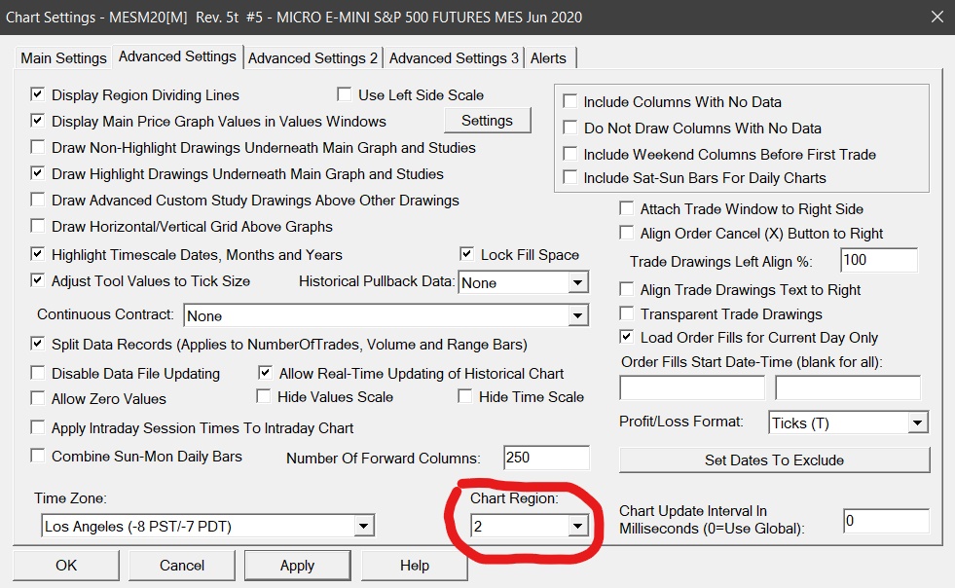The width and height of the screenshot is (955, 588).
Task: Click the Order Fills Start time field
Action: pyautogui.click(x=848, y=387)
